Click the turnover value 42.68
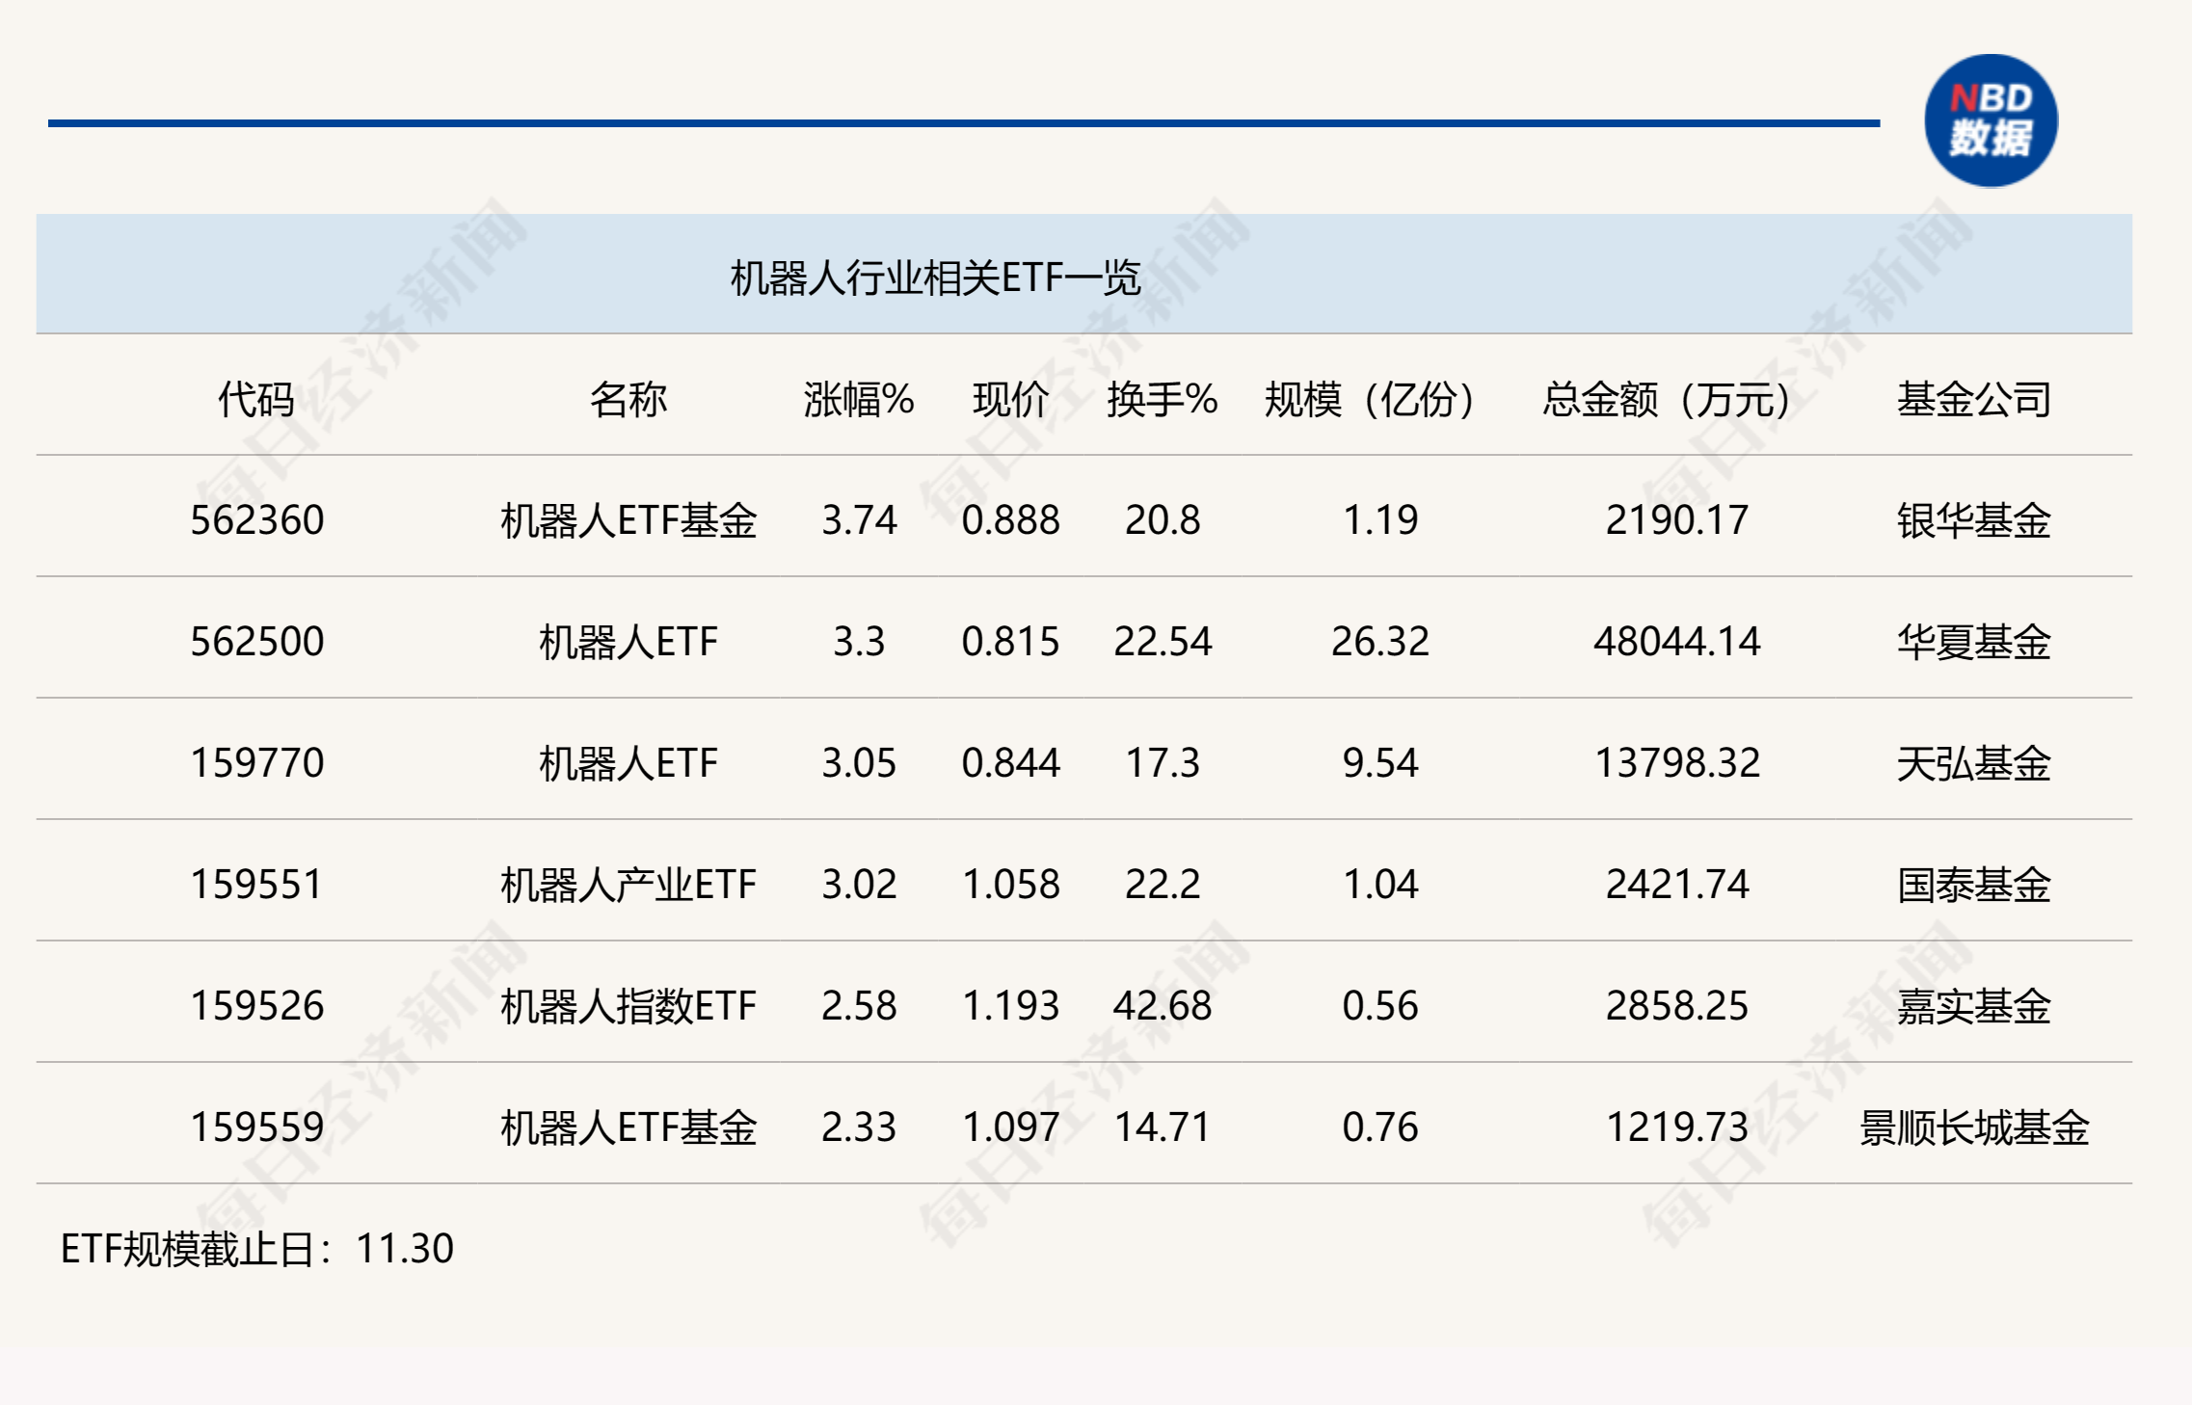Image resolution: width=2192 pixels, height=1405 pixels. [1166, 1007]
